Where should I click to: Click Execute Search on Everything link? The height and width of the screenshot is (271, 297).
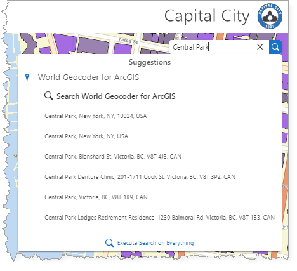pyautogui.click(x=155, y=243)
